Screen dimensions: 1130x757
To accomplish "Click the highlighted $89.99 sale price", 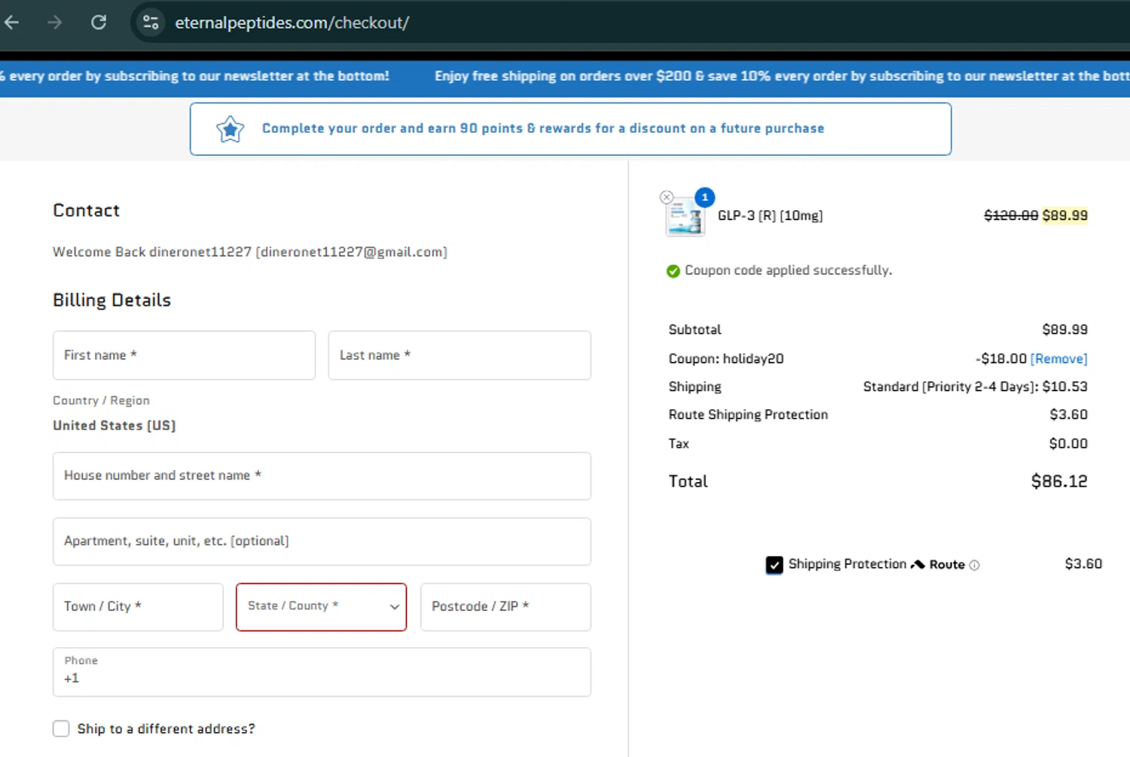I will click(x=1064, y=215).
